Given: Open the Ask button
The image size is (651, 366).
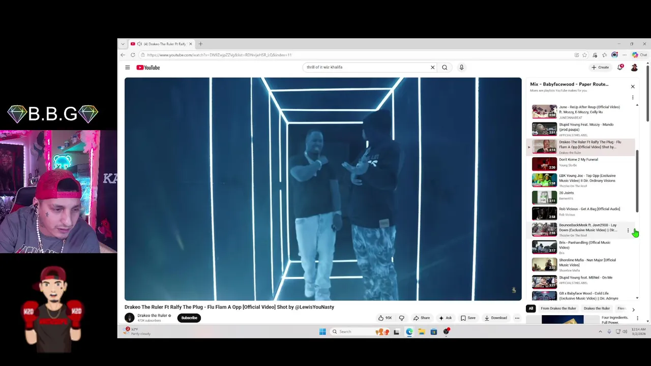Looking at the screenshot, I should tap(446, 318).
